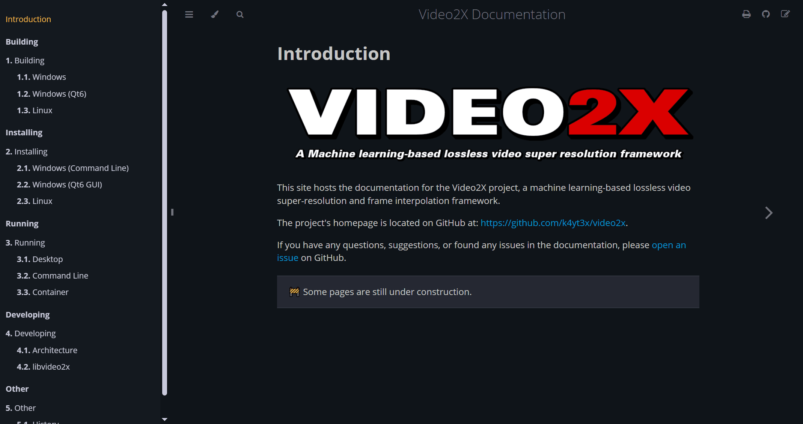Click the sidebar resize handle

172,212
